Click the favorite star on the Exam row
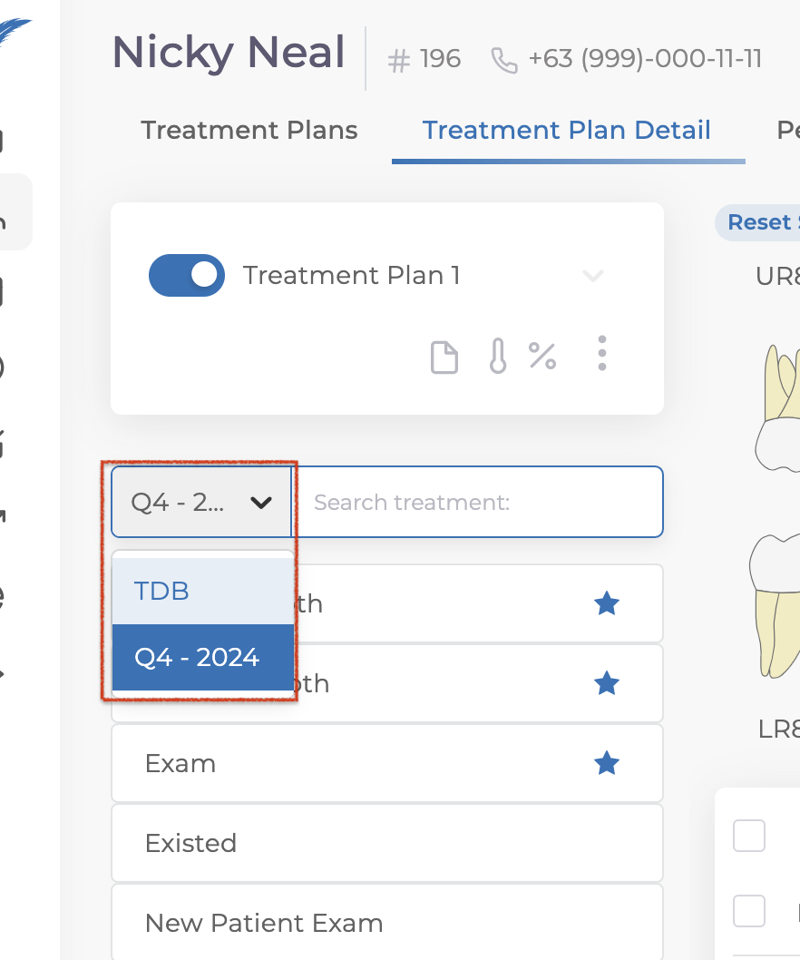Screen dimensions: 800x960 click(606, 764)
